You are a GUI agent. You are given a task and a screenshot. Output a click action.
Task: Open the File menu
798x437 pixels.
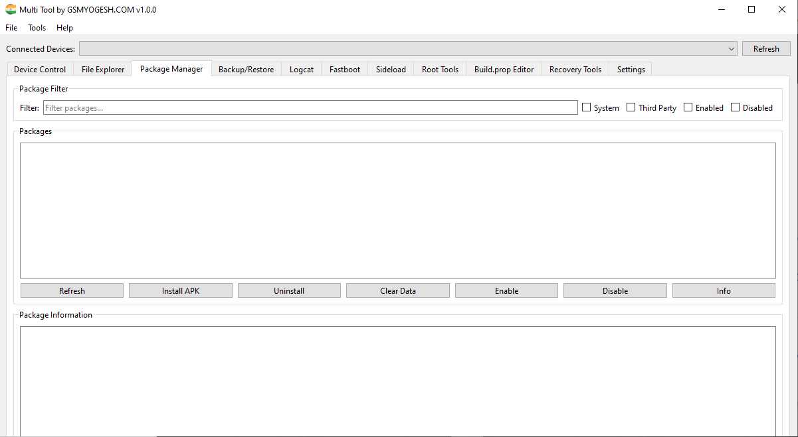(x=11, y=28)
